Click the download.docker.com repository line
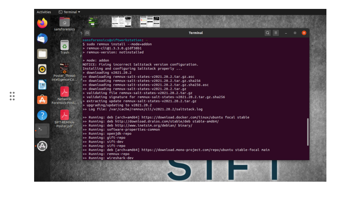339x206 pixels. (166, 118)
